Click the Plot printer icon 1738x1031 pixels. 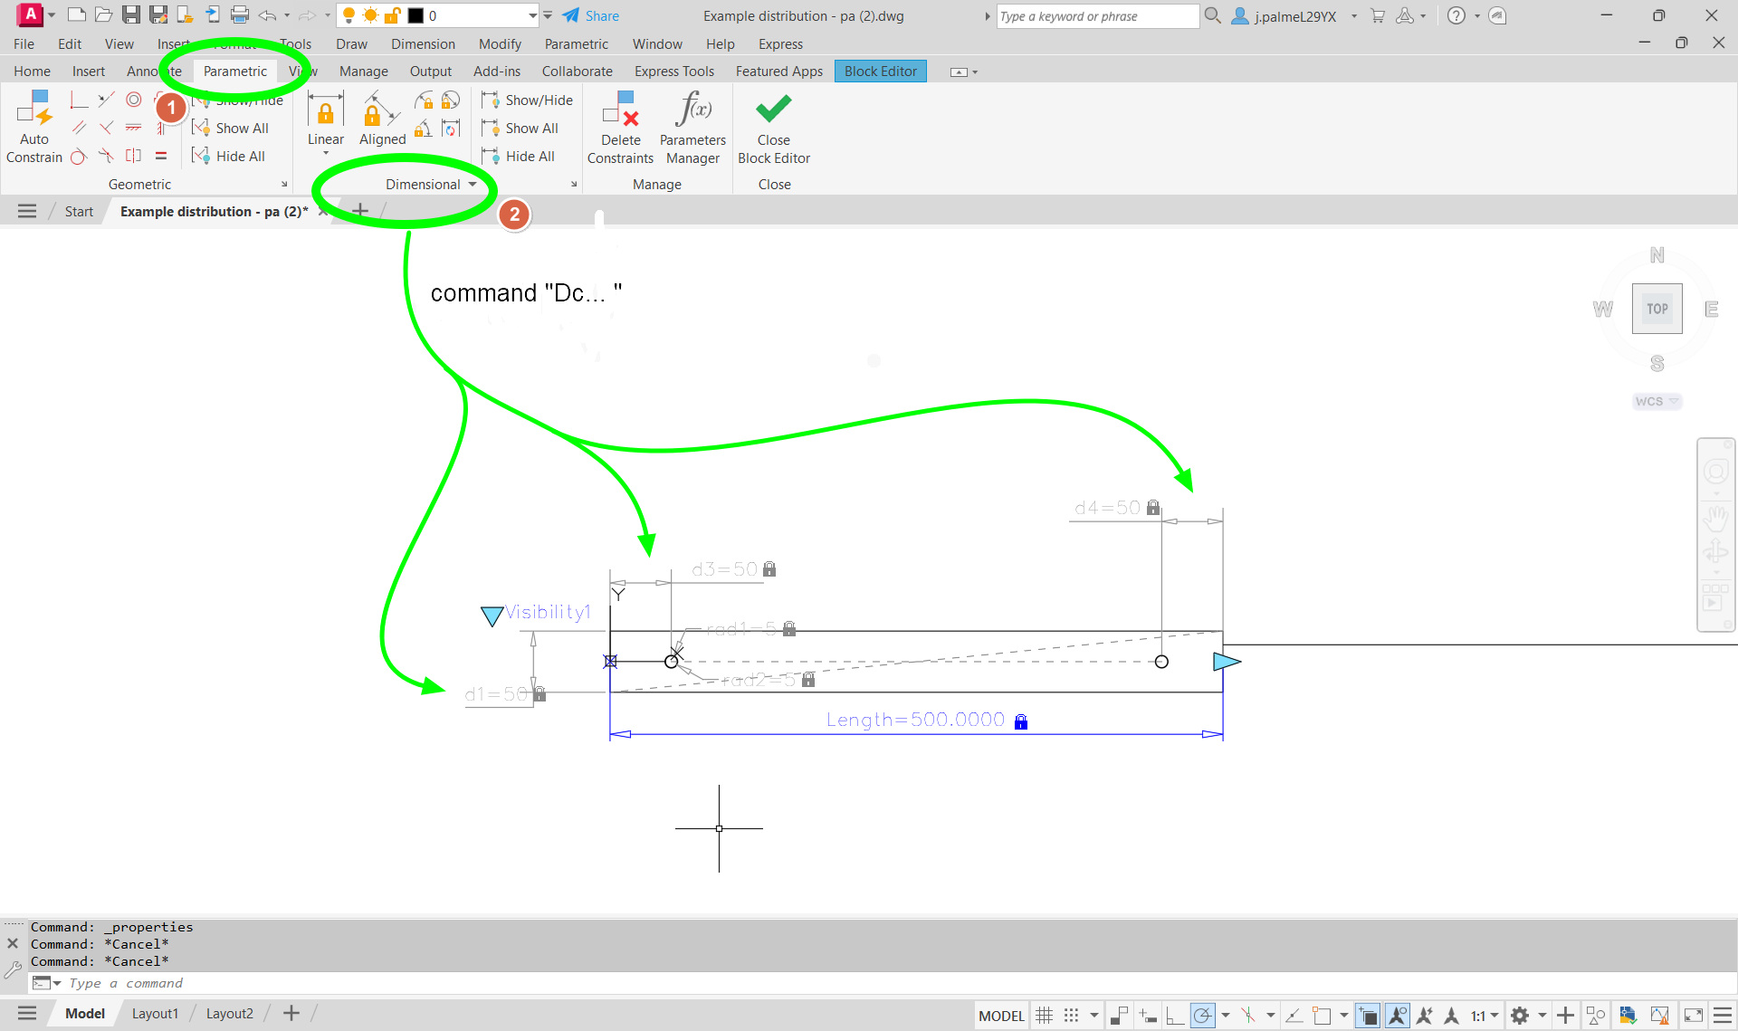point(239,15)
